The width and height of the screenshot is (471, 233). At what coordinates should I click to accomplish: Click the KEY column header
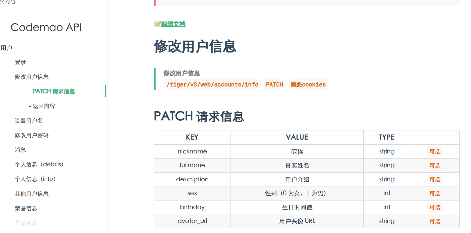pos(192,137)
